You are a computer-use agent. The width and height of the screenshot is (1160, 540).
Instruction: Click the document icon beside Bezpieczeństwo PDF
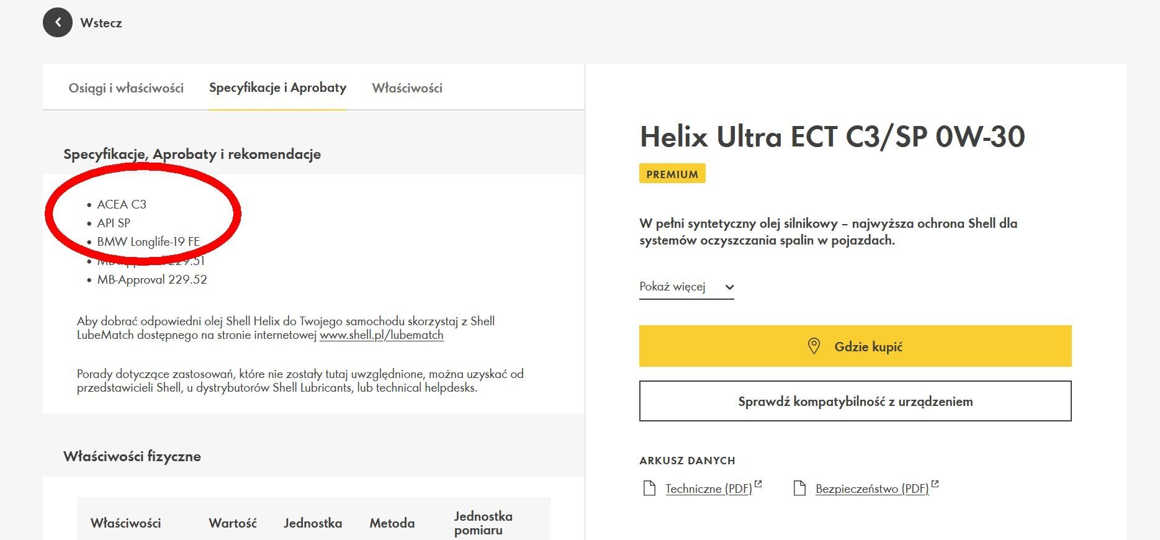[799, 488]
